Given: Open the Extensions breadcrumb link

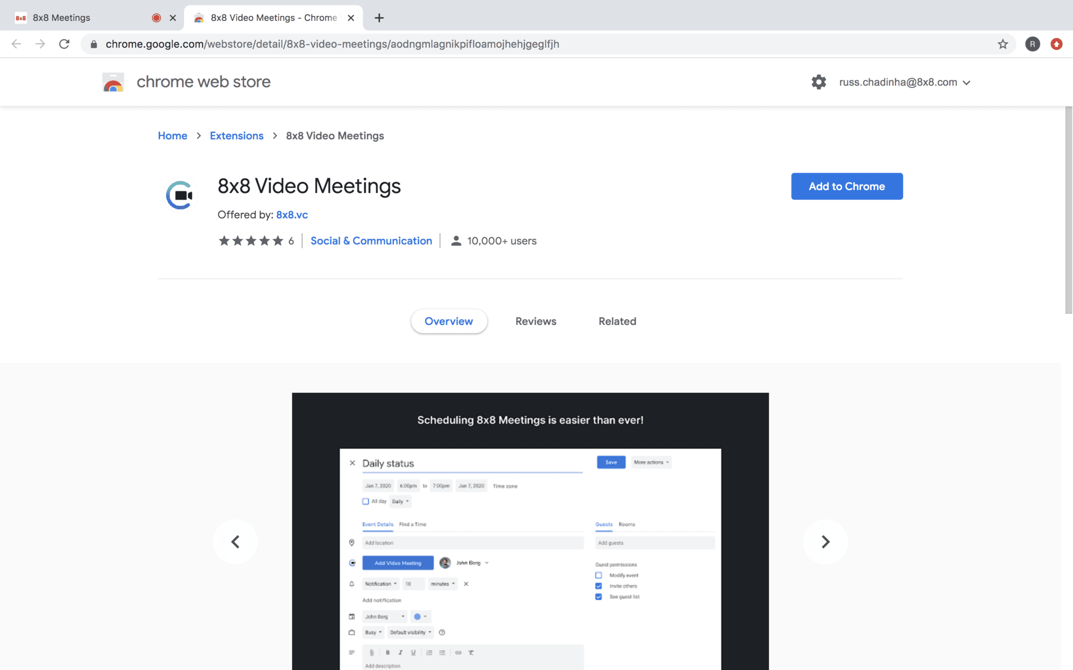Looking at the screenshot, I should pyautogui.click(x=237, y=136).
